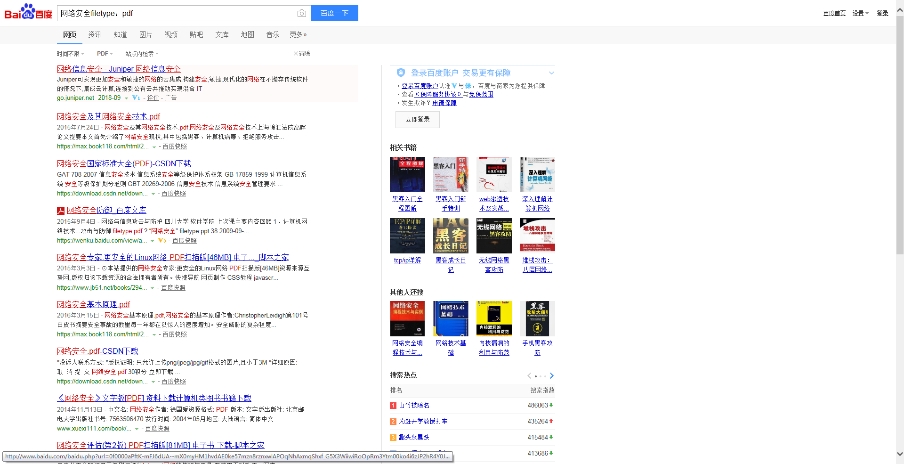Open the Juniper 网络信息安全 ad link
The width and height of the screenshot is (904, 464).
(x=119, y=69)
